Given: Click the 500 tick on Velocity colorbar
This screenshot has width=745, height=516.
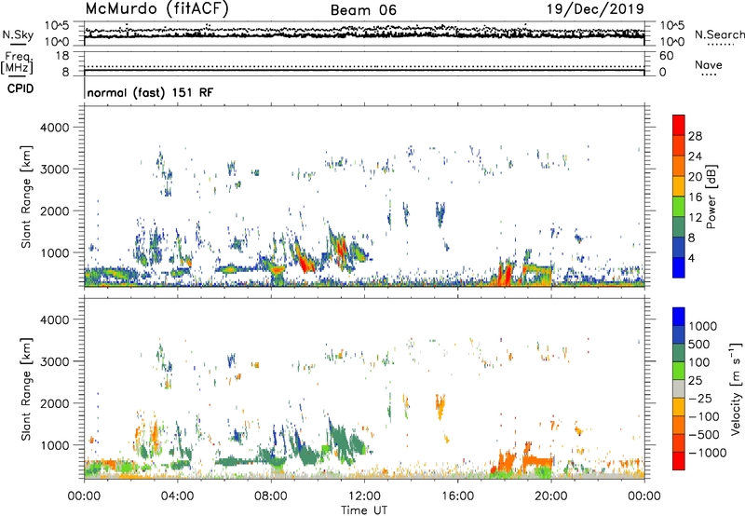Looking at the screenshot, I should (699, 345).
